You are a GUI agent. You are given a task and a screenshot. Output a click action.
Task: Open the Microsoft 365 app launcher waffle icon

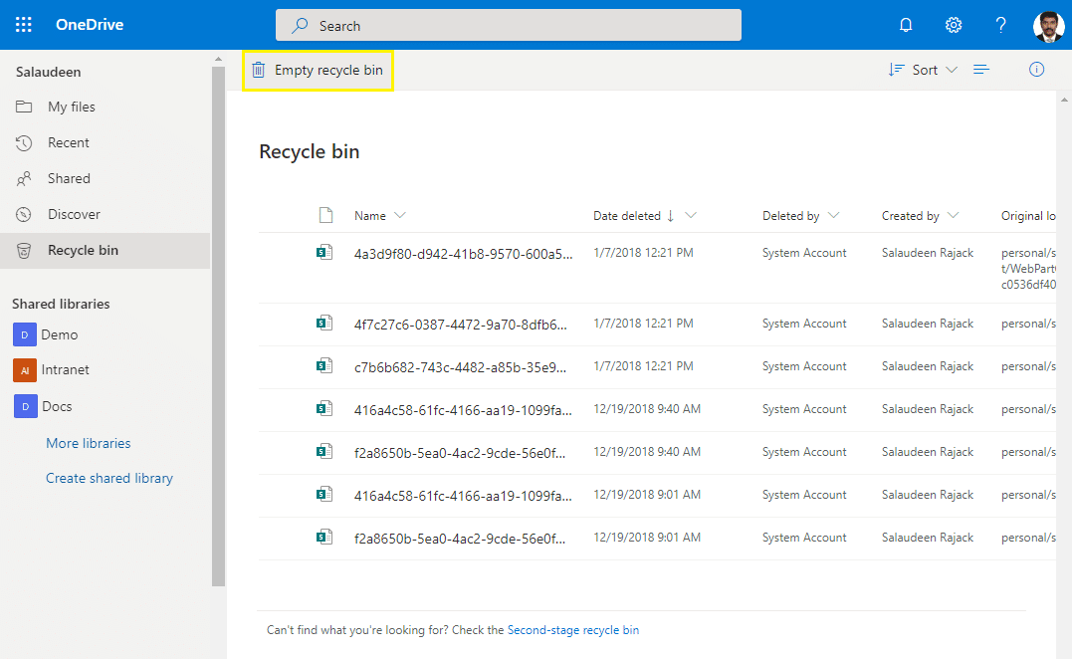[x=23, y=24]
